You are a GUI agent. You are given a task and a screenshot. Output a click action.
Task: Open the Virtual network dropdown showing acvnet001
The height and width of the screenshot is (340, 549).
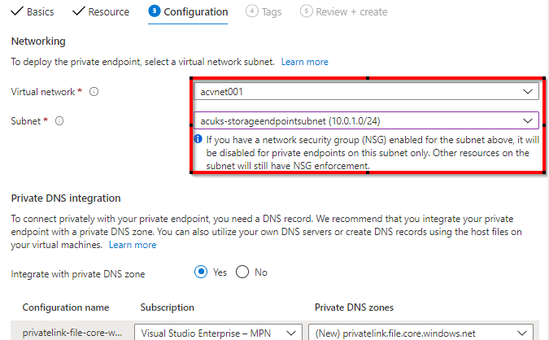point(365,93)
